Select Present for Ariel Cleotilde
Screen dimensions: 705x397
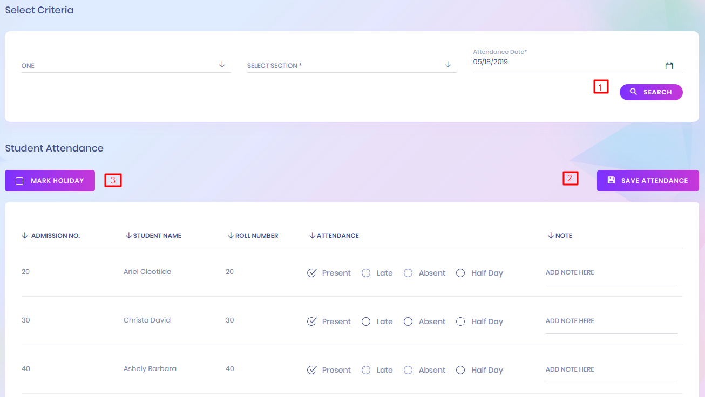click(311, 273)
